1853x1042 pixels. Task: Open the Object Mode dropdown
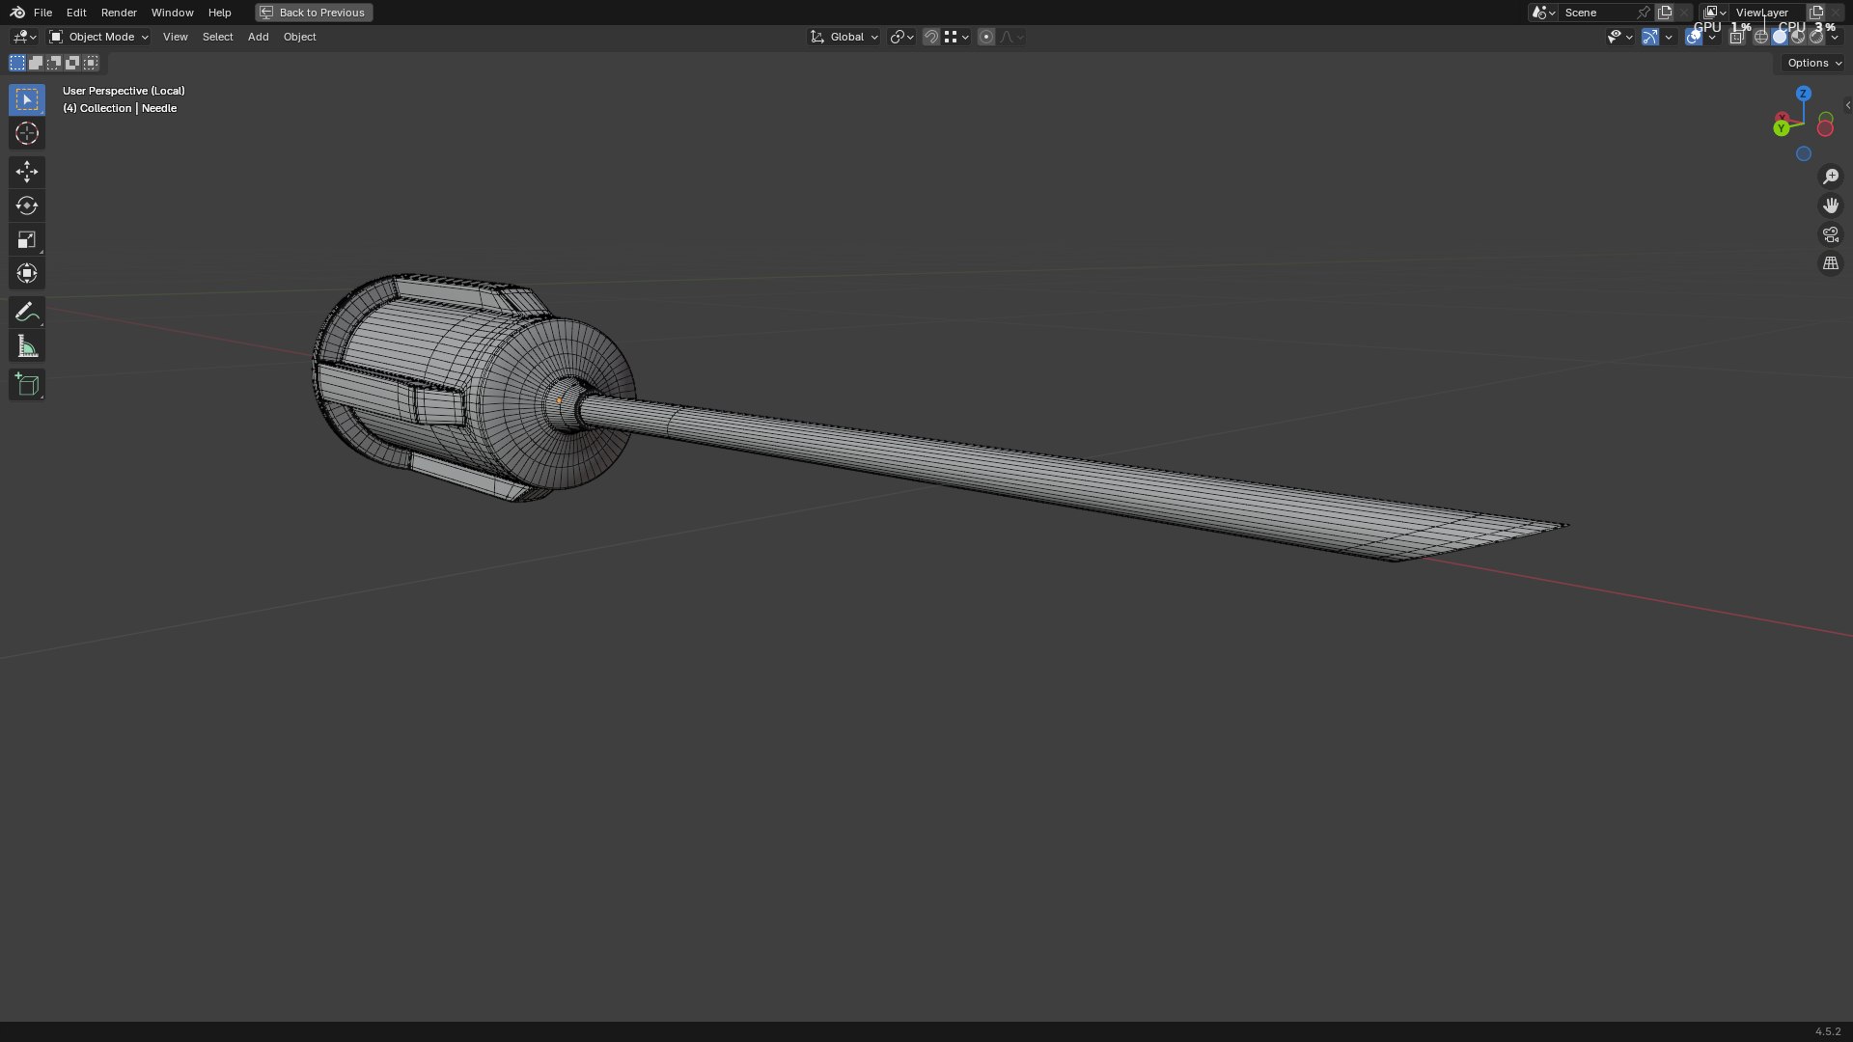point(98,37)
